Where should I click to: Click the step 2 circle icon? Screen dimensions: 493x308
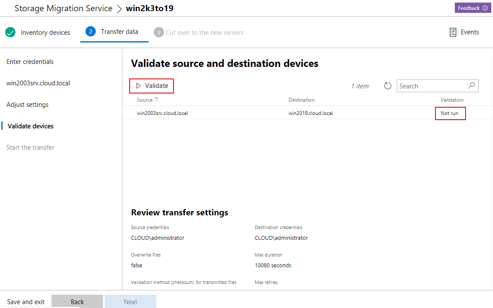(90, 32)
